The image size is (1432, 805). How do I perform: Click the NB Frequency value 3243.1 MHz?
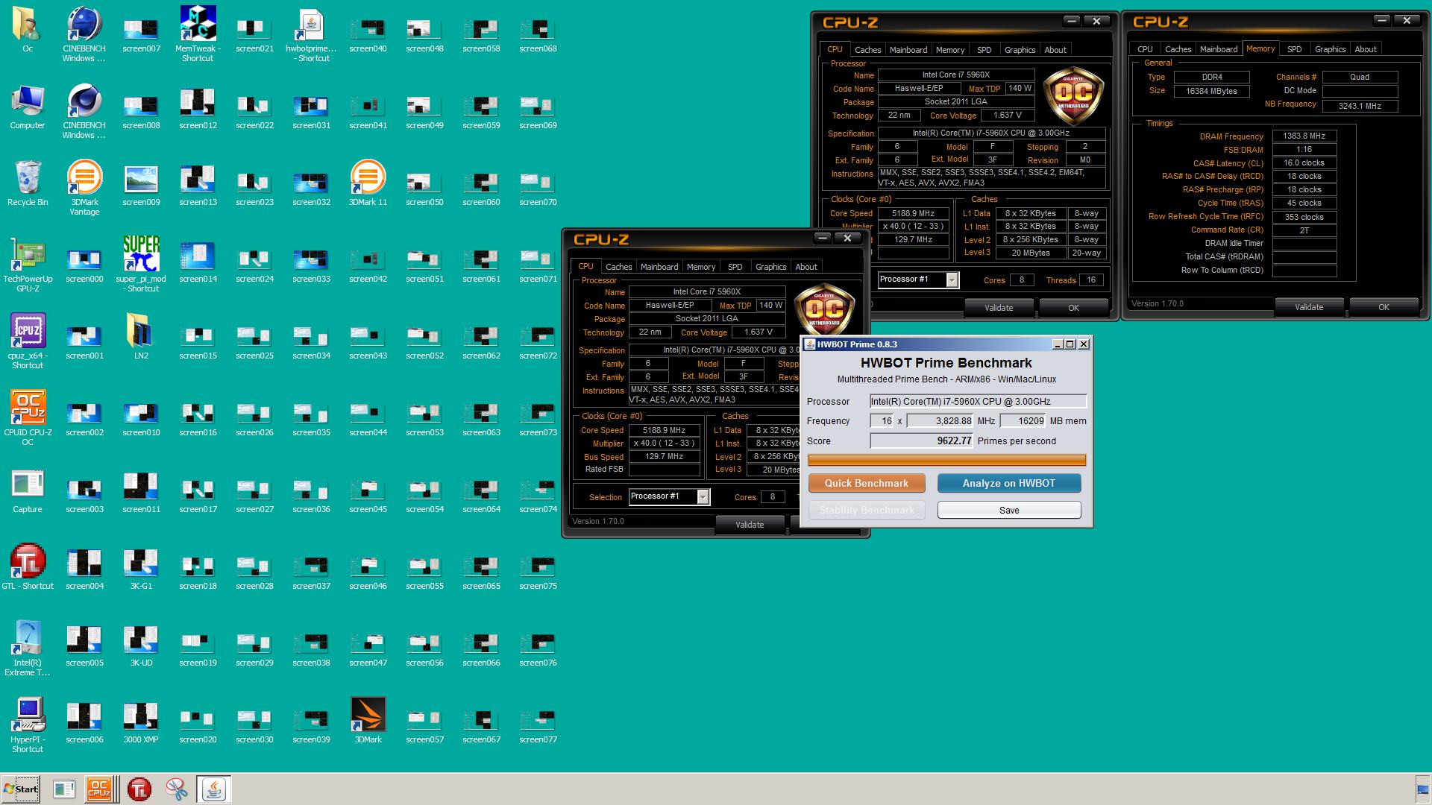[1360, 106]
